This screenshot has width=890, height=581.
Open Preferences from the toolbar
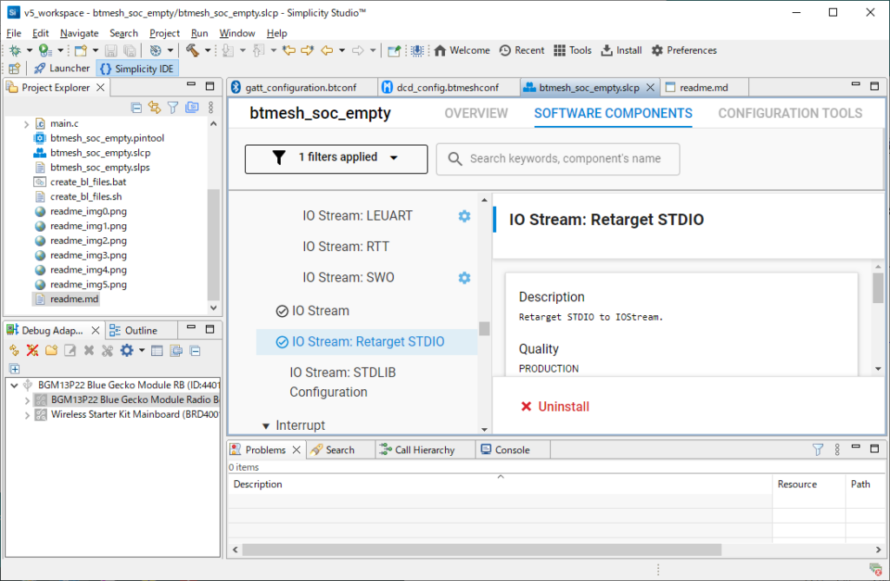[683, 50]
